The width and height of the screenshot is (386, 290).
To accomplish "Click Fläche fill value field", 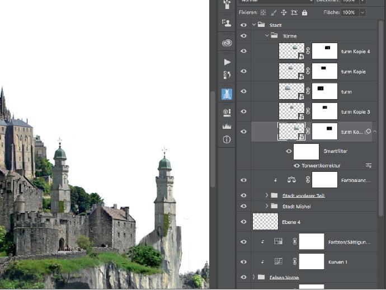I will (x=350, y=12).
